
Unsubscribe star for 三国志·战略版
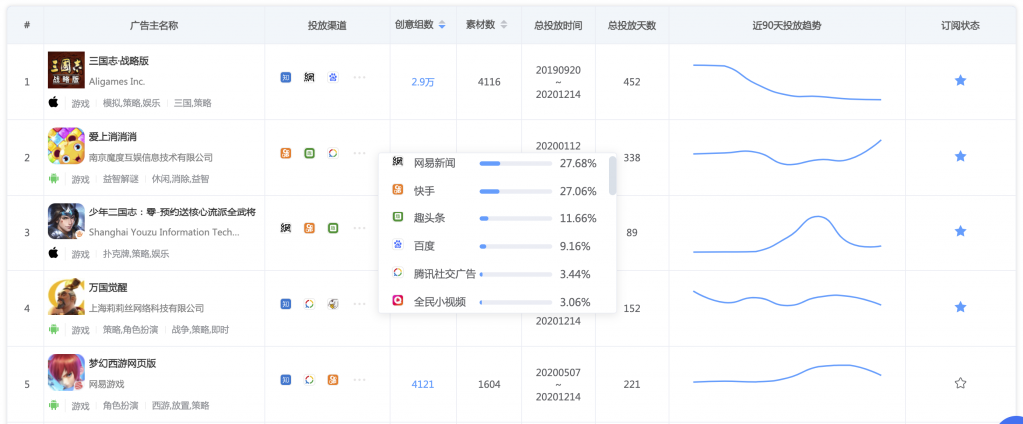(x=960, y=80)
